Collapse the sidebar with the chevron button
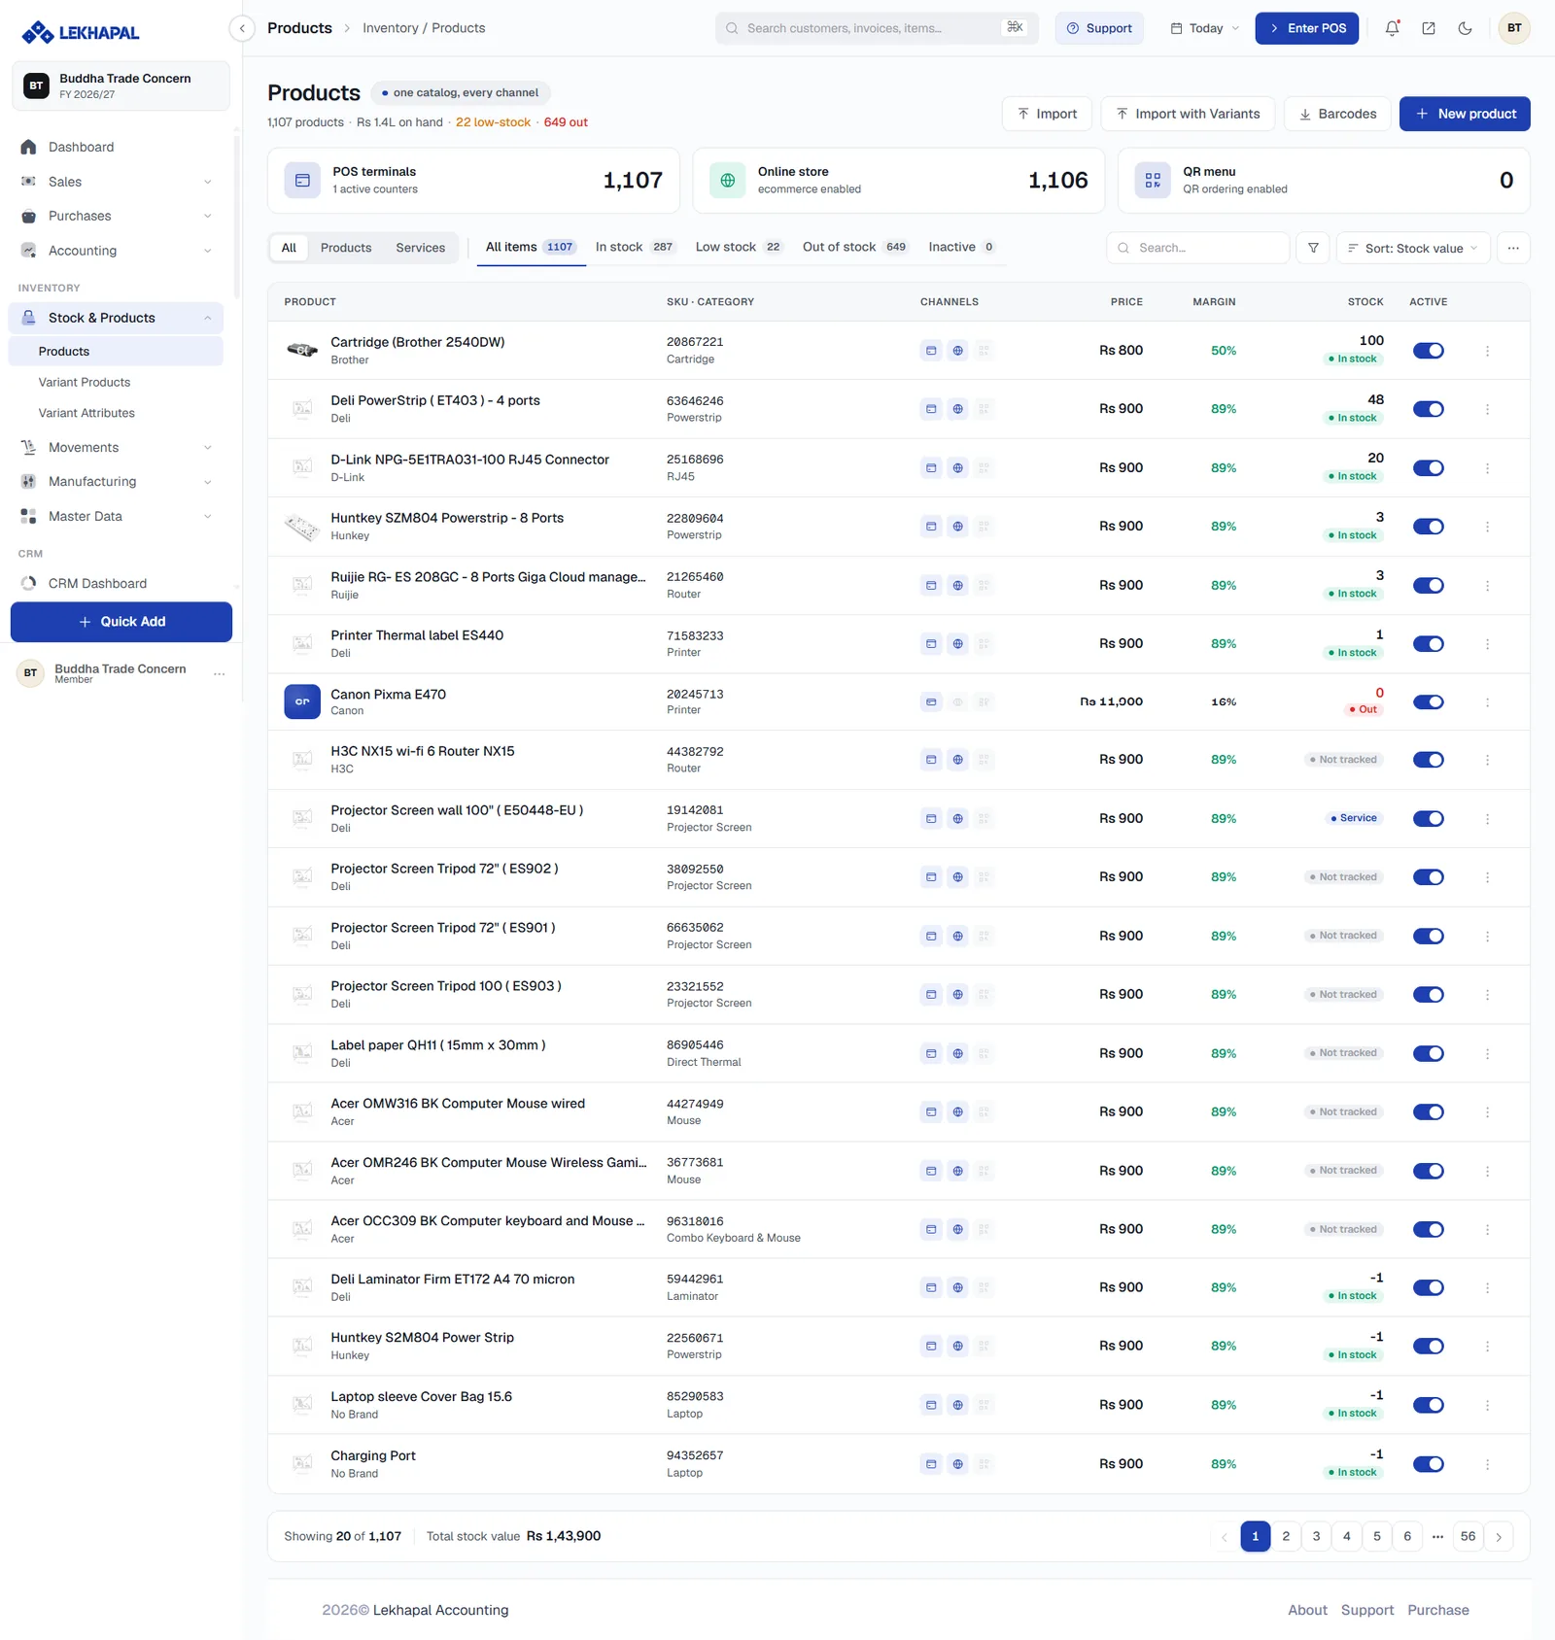Screen dimensions: 1555x1640 pyautogui.click(x=242, y=28)
